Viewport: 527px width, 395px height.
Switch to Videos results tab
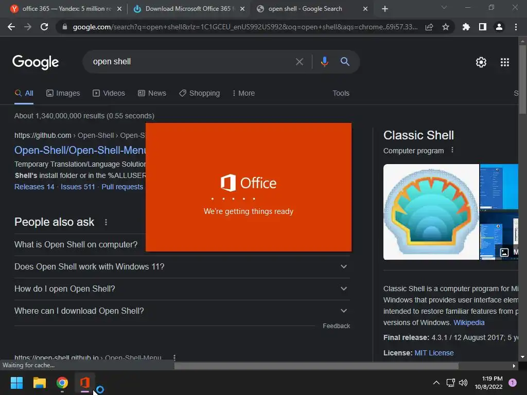(109, 94)
